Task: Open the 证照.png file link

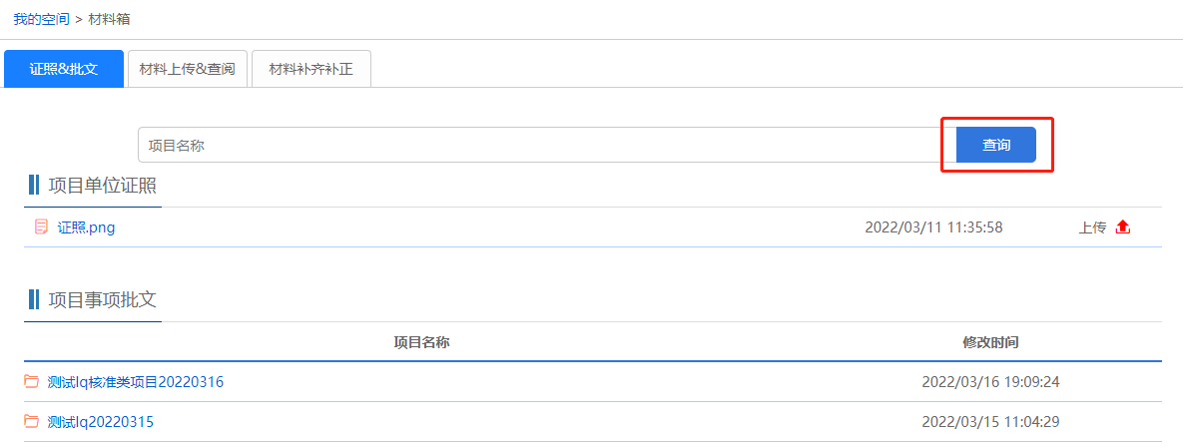Action: (86, 226)
